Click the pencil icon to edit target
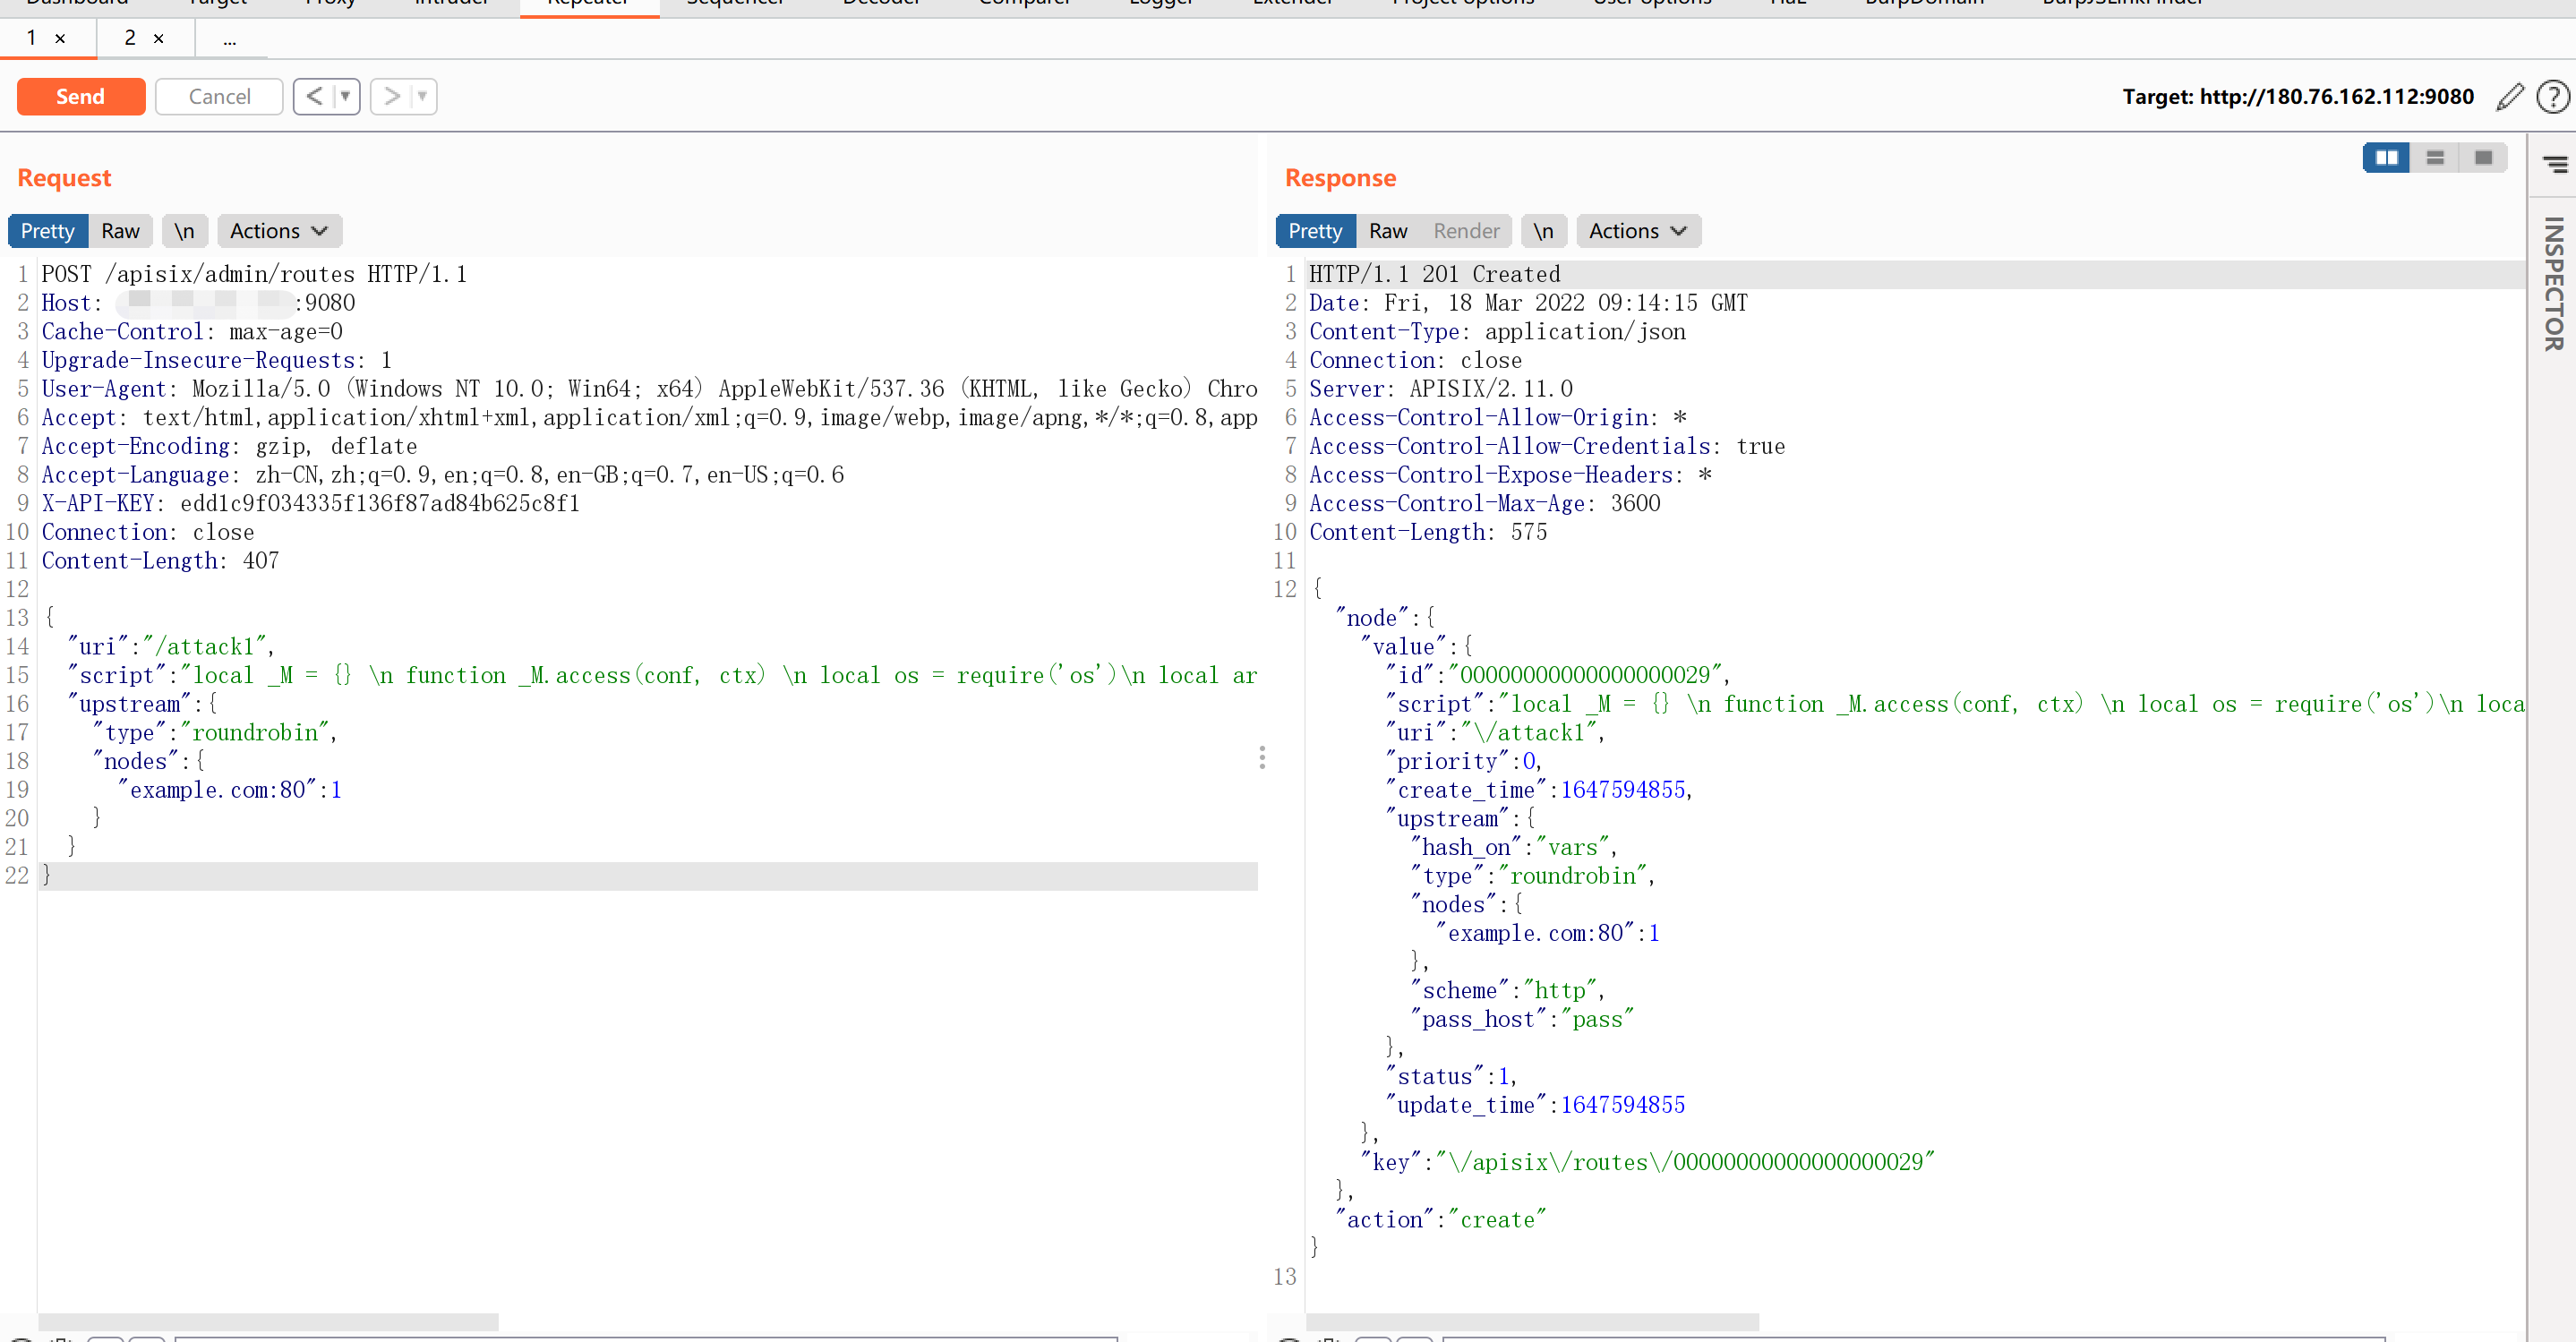Screen dimensions: 2576x1342 [x=2509, y=96]
